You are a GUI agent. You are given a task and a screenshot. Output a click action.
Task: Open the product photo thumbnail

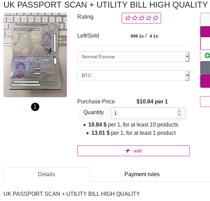[35, 55]
